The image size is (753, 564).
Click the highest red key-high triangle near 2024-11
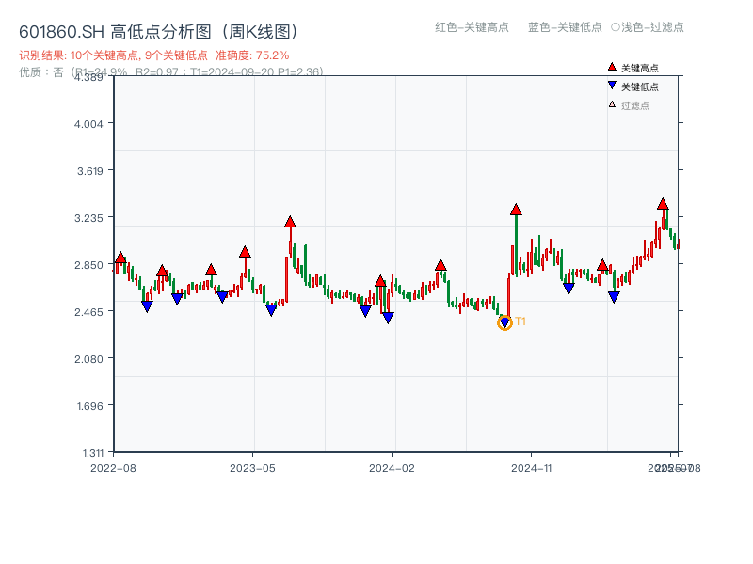[516, 210]
